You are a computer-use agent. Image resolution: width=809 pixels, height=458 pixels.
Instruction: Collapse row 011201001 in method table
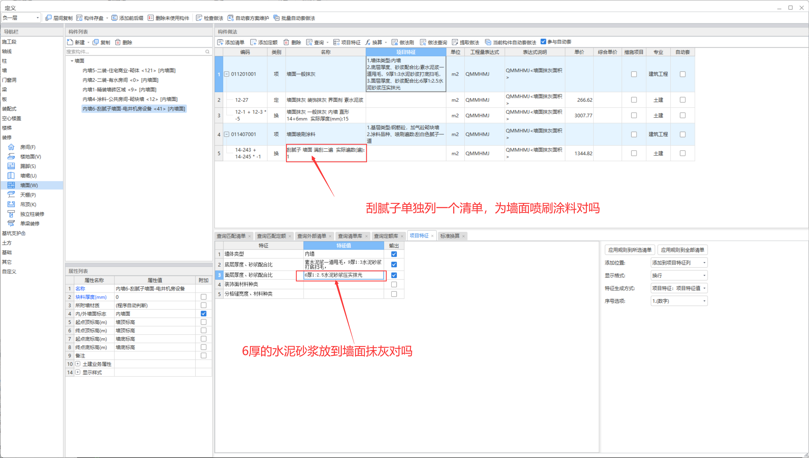tap(226, 74)
